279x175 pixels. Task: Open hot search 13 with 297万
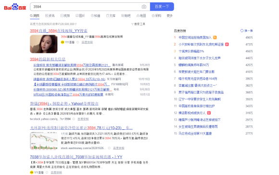pos(200,120)
